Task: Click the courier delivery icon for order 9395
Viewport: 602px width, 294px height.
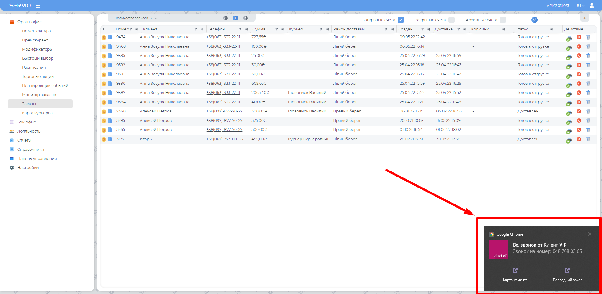Action: 569,57
